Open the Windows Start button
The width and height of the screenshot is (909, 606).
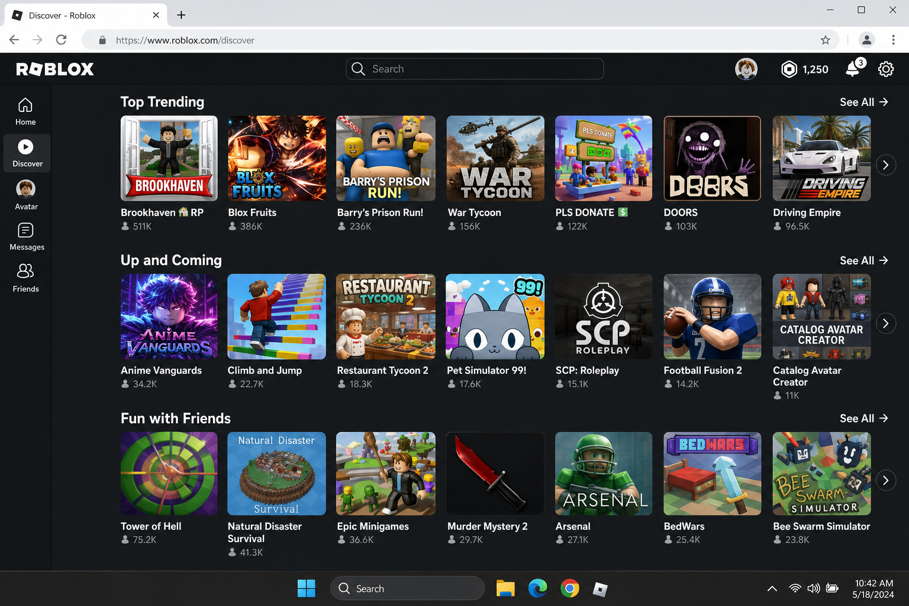[307, 588]
